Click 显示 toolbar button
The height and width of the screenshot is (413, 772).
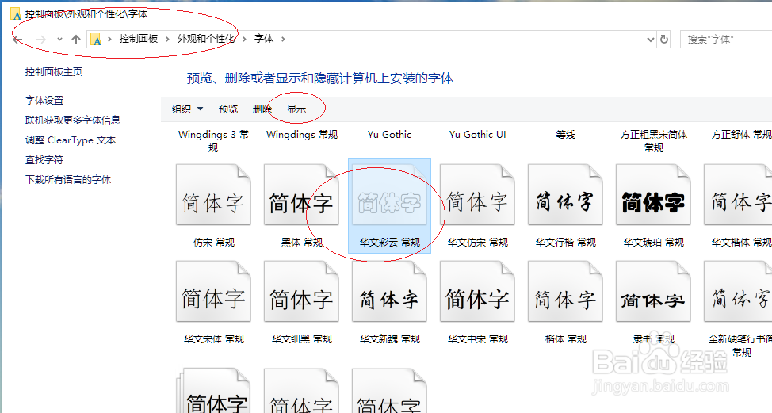(296, 109)
